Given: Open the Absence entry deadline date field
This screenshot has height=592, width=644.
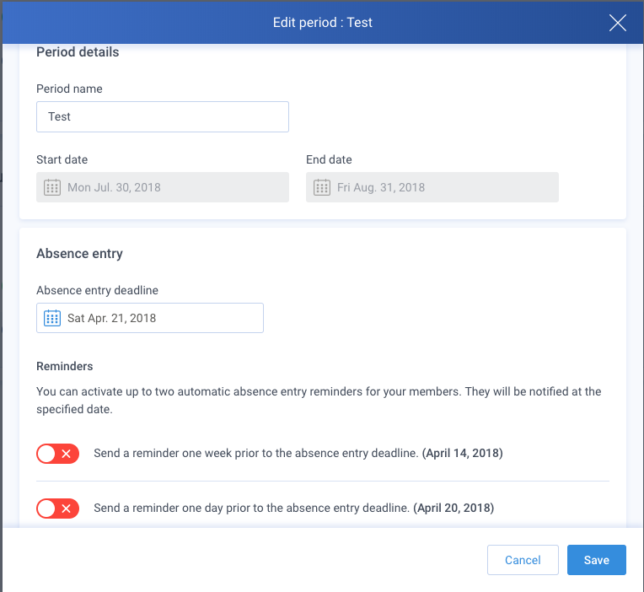Looking at the screenshot, I should pos(150,318).
